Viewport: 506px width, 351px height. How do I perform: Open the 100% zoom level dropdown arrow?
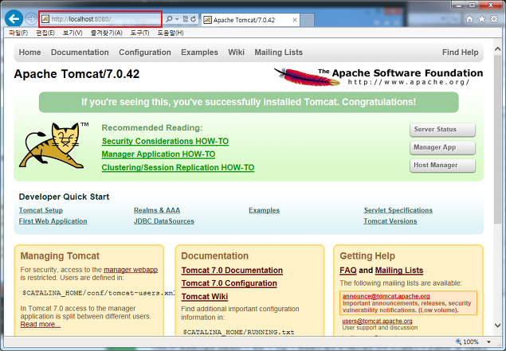tap(489, 342)
